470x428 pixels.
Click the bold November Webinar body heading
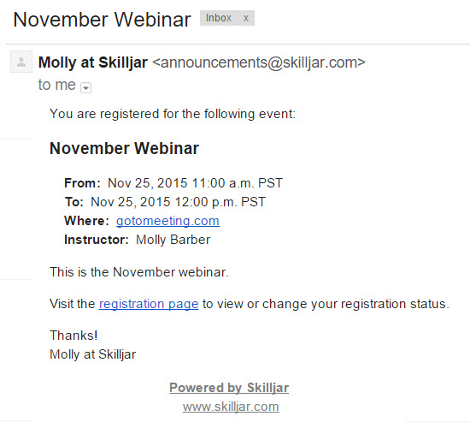click(124, 148)
